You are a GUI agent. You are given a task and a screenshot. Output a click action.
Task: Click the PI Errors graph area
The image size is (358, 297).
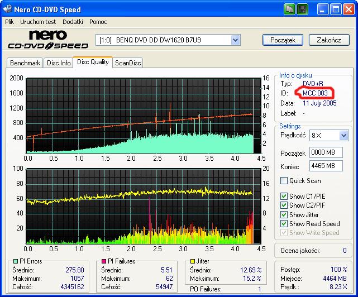click(x=144, y=116)
